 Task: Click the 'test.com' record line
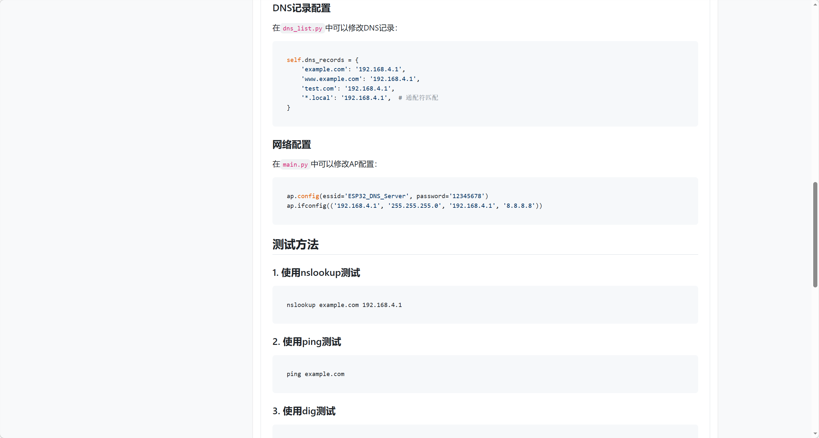point(347,88)
